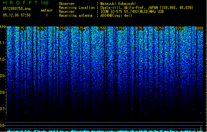Click the antenna value A504HB(yagi 4el)
Screen dimensions: 207x132
click(x=116, y=16)
